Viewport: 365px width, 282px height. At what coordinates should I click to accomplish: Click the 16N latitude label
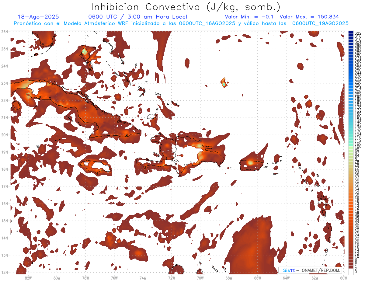pos(5,204)
